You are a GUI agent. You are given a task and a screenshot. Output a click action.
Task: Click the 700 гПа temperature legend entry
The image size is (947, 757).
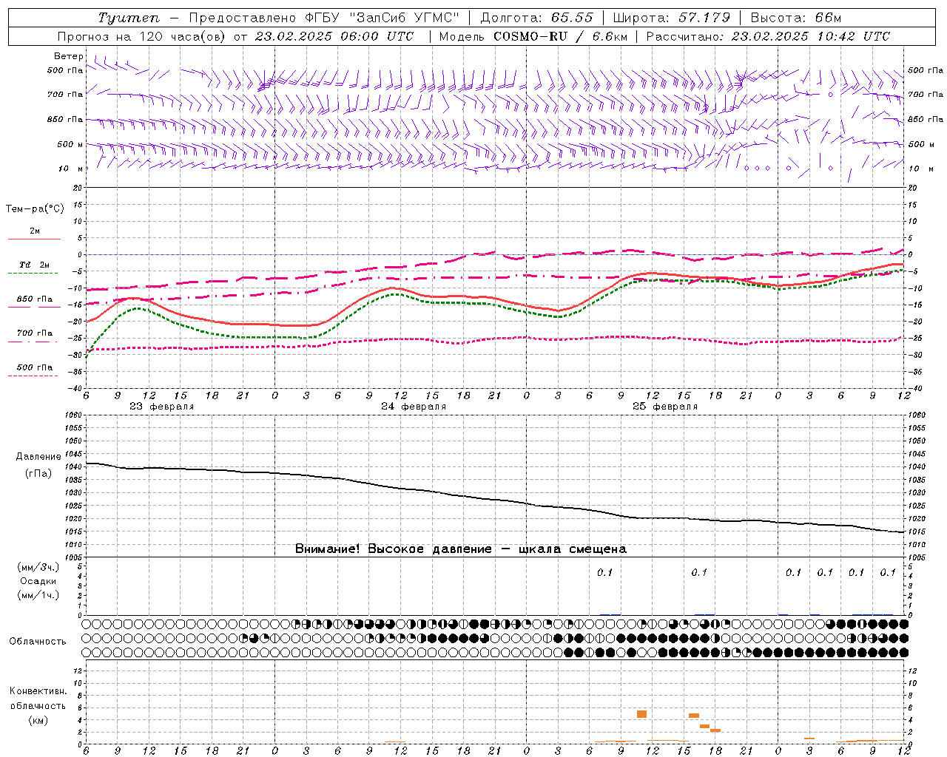pyautogui.click(x=35, y=333)
